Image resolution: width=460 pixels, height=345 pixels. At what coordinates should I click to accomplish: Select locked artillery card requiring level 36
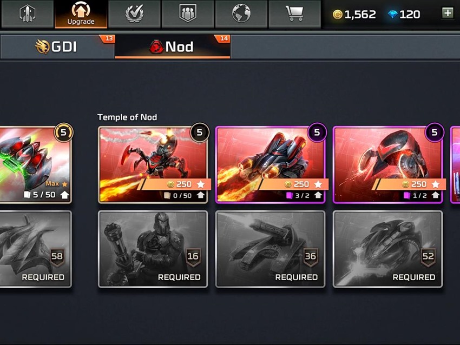[270, 249]
